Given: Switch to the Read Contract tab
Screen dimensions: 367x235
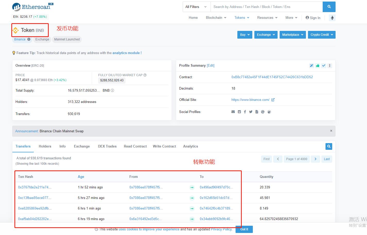Looking at the screenshot, I should click(135, 146).
